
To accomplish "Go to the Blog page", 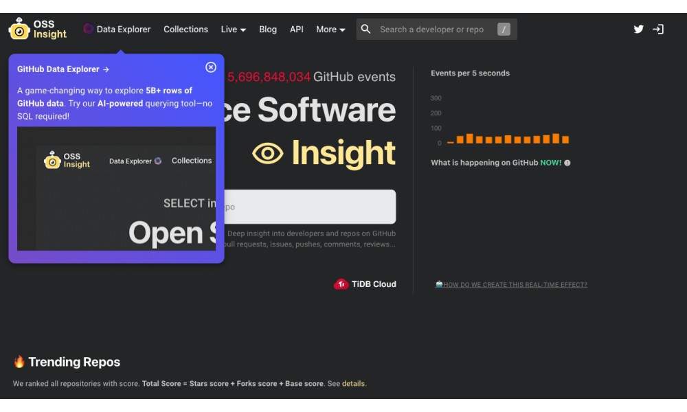I will 268,30.
